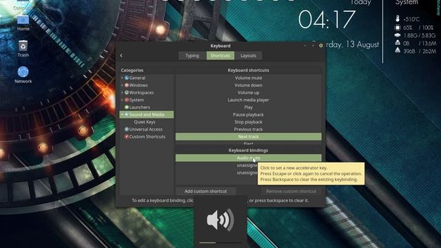Select the Play shortcut row
The image size is (441, 248).
pyautogui.click(x=248, y=107)
